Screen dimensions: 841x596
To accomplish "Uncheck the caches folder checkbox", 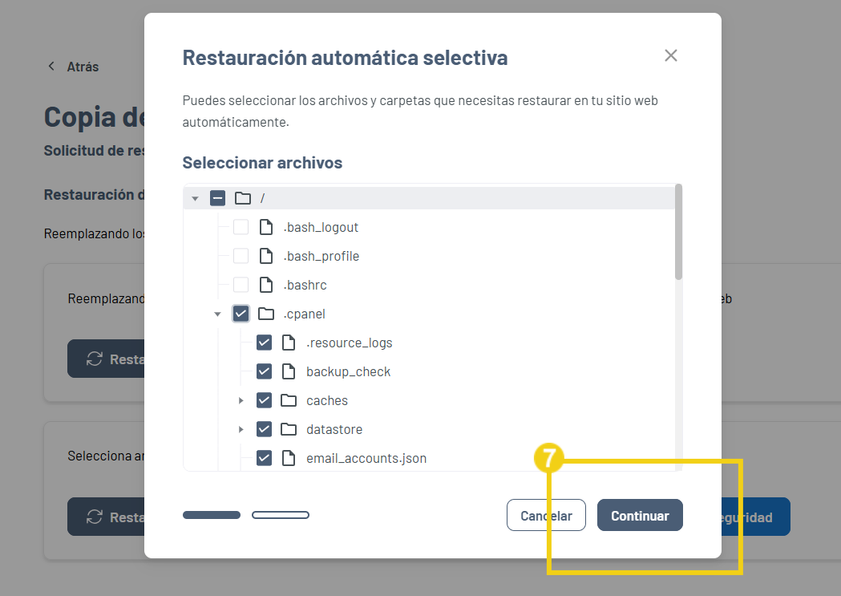I will coord(264,400).
